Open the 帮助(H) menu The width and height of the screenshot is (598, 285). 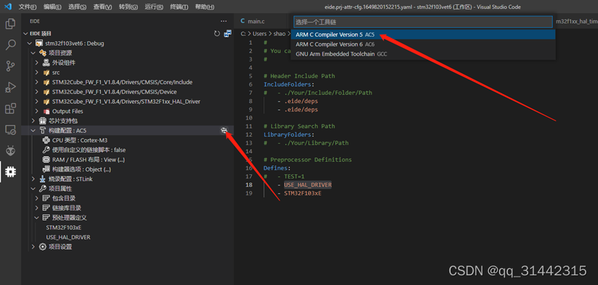205,7
